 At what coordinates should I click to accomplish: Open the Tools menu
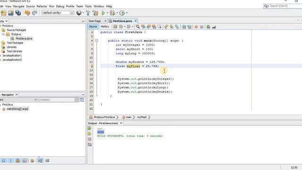(88, 6)
